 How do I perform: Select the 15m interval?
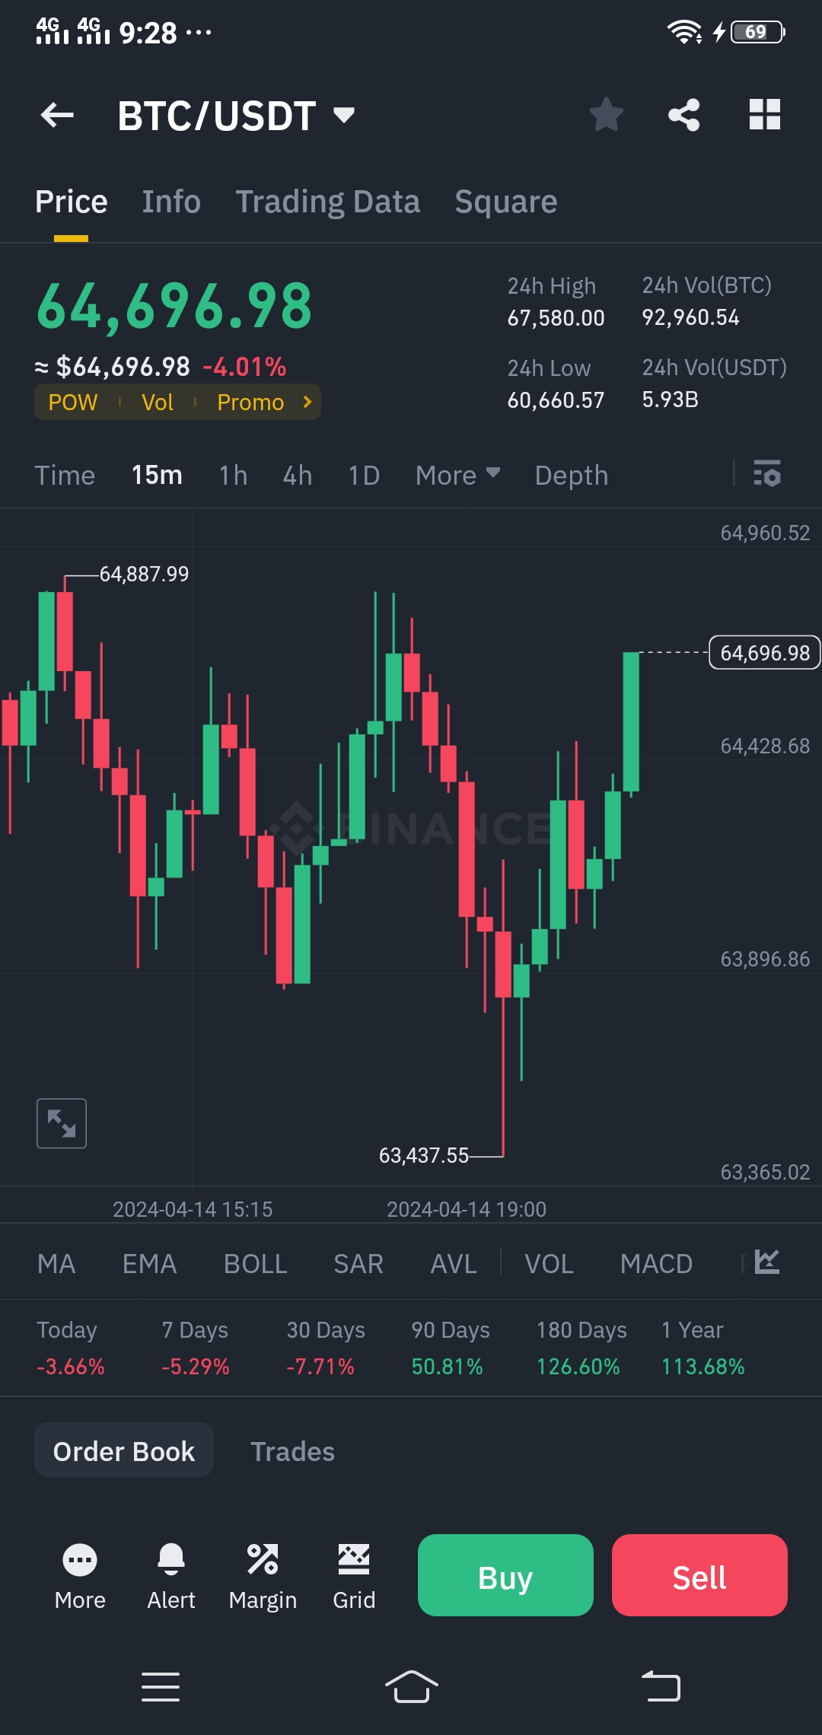tap(157, 476)
